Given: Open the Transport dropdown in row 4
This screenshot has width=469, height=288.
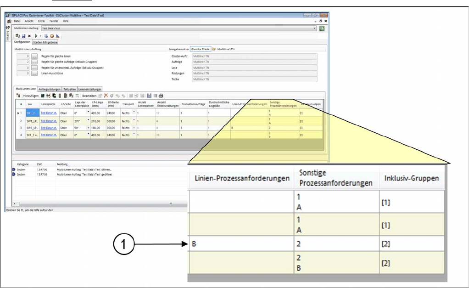Looking at the screenshot, I should tap(134, 134).
